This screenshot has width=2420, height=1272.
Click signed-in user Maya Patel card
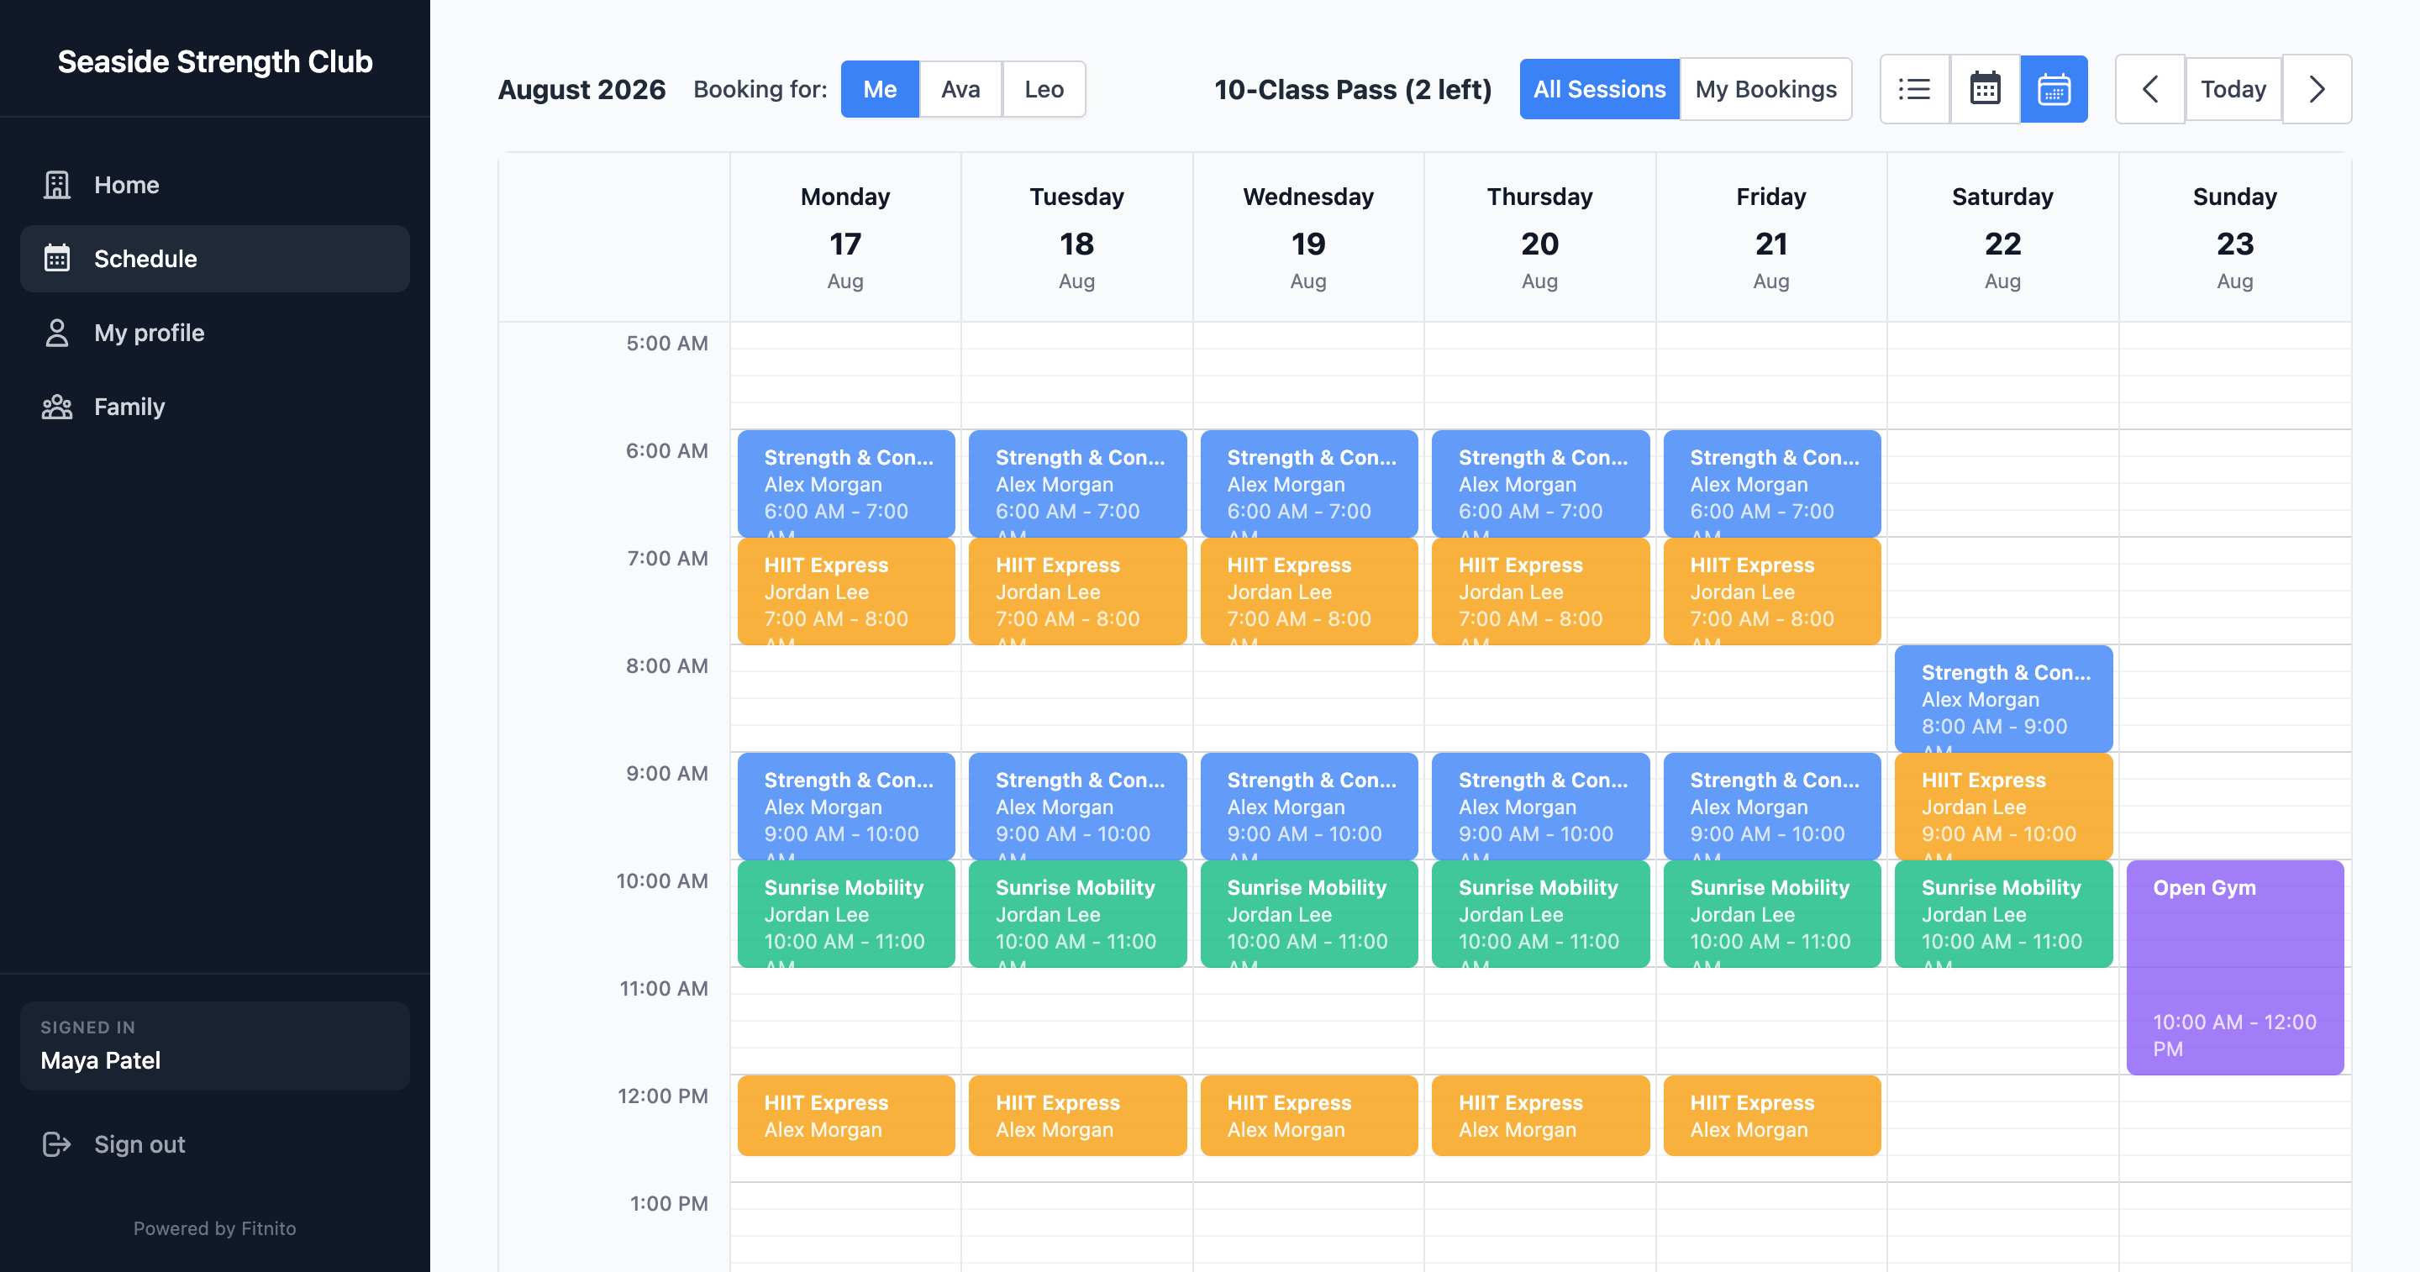coord(215,1046)
